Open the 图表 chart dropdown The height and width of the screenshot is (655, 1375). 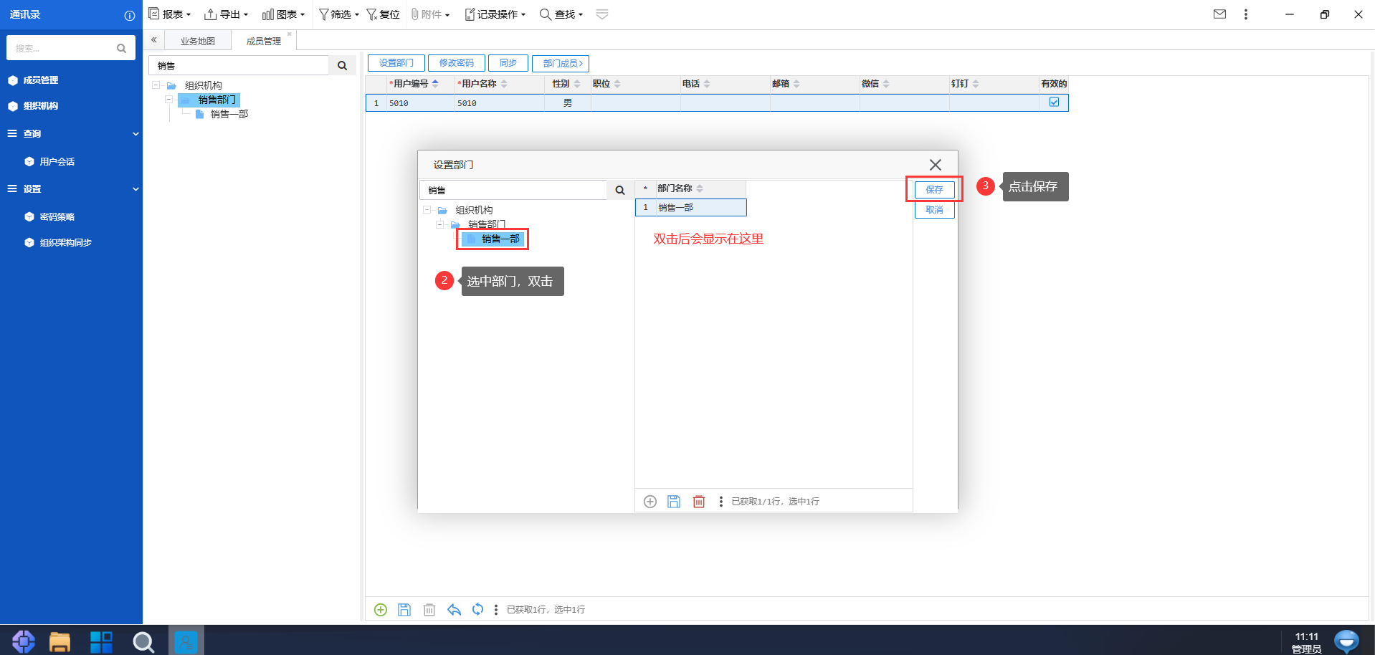284,14
